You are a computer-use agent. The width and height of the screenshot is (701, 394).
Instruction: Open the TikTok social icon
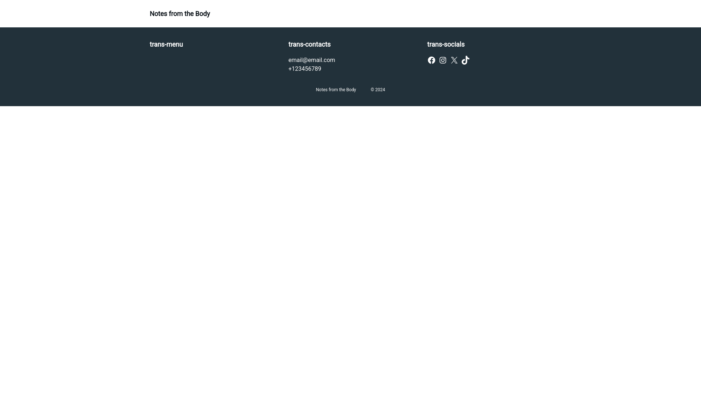click(x=465, y=60)
